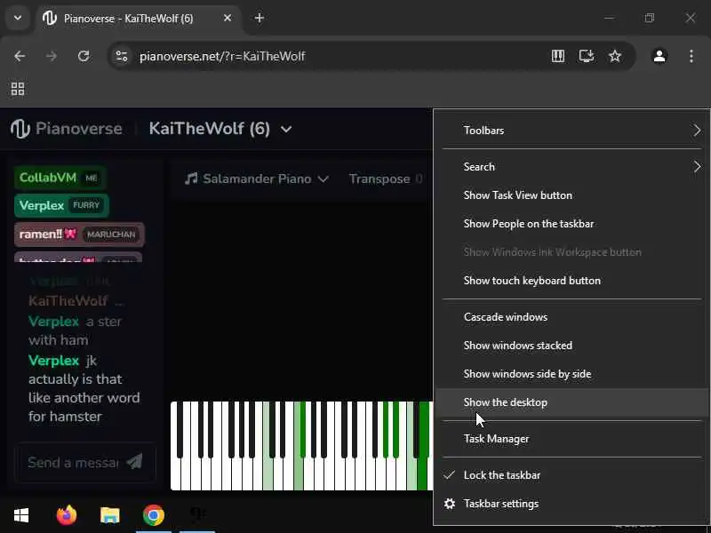711x533 pixels.
Task: Click the Verplex name above 'jk'
Action: (53, 361)
